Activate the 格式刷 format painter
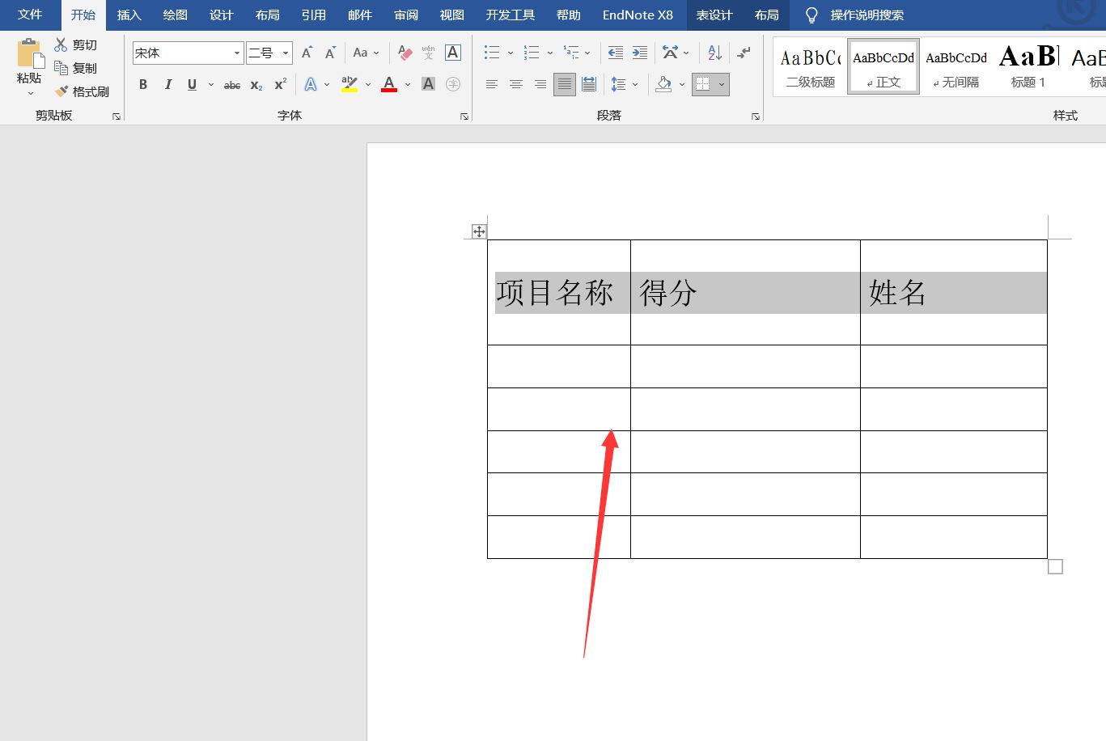1106x741 pixels. click(x=82, y=91)
